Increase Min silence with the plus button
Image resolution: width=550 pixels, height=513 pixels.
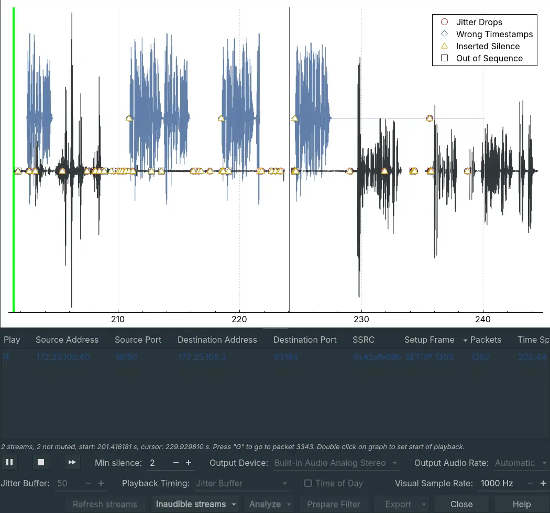tap(189, 463)
